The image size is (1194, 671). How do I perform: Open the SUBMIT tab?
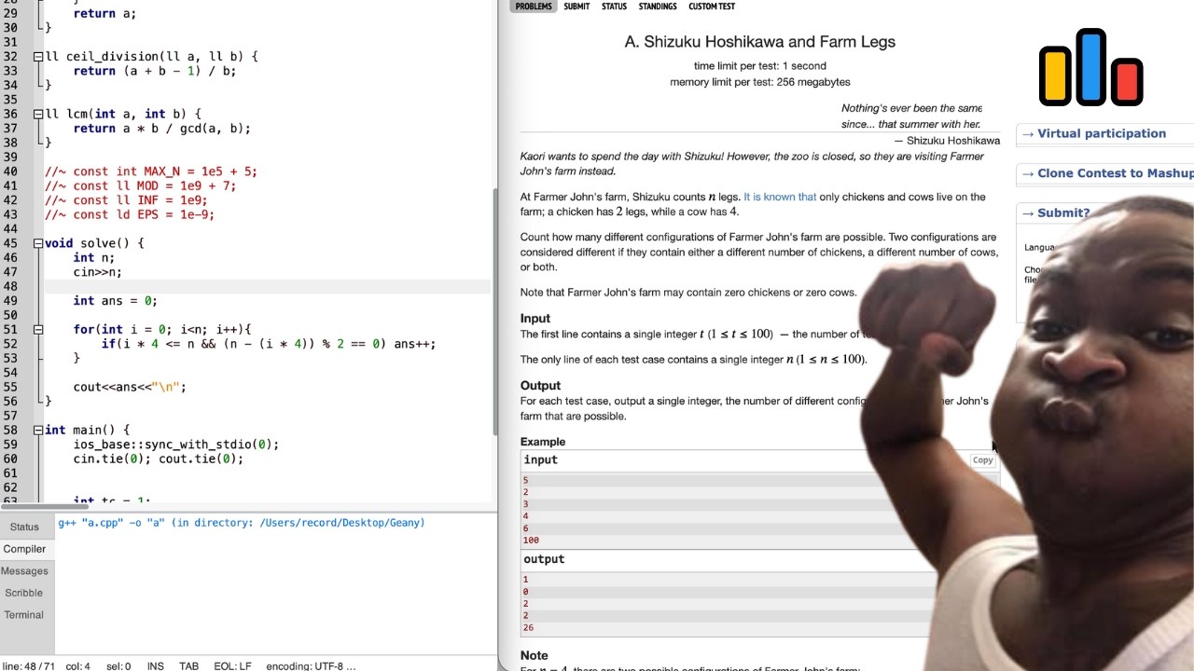[576, 7]
